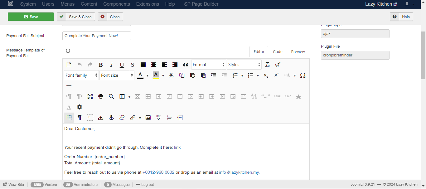The width and height of the screenshot is (426, 189).
Task: Apply Underline formatting
Action: pyautogui.click(x=122, y=65)
